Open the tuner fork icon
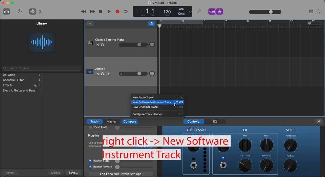Screen dimensions: 325x177 tap(199, 11)
